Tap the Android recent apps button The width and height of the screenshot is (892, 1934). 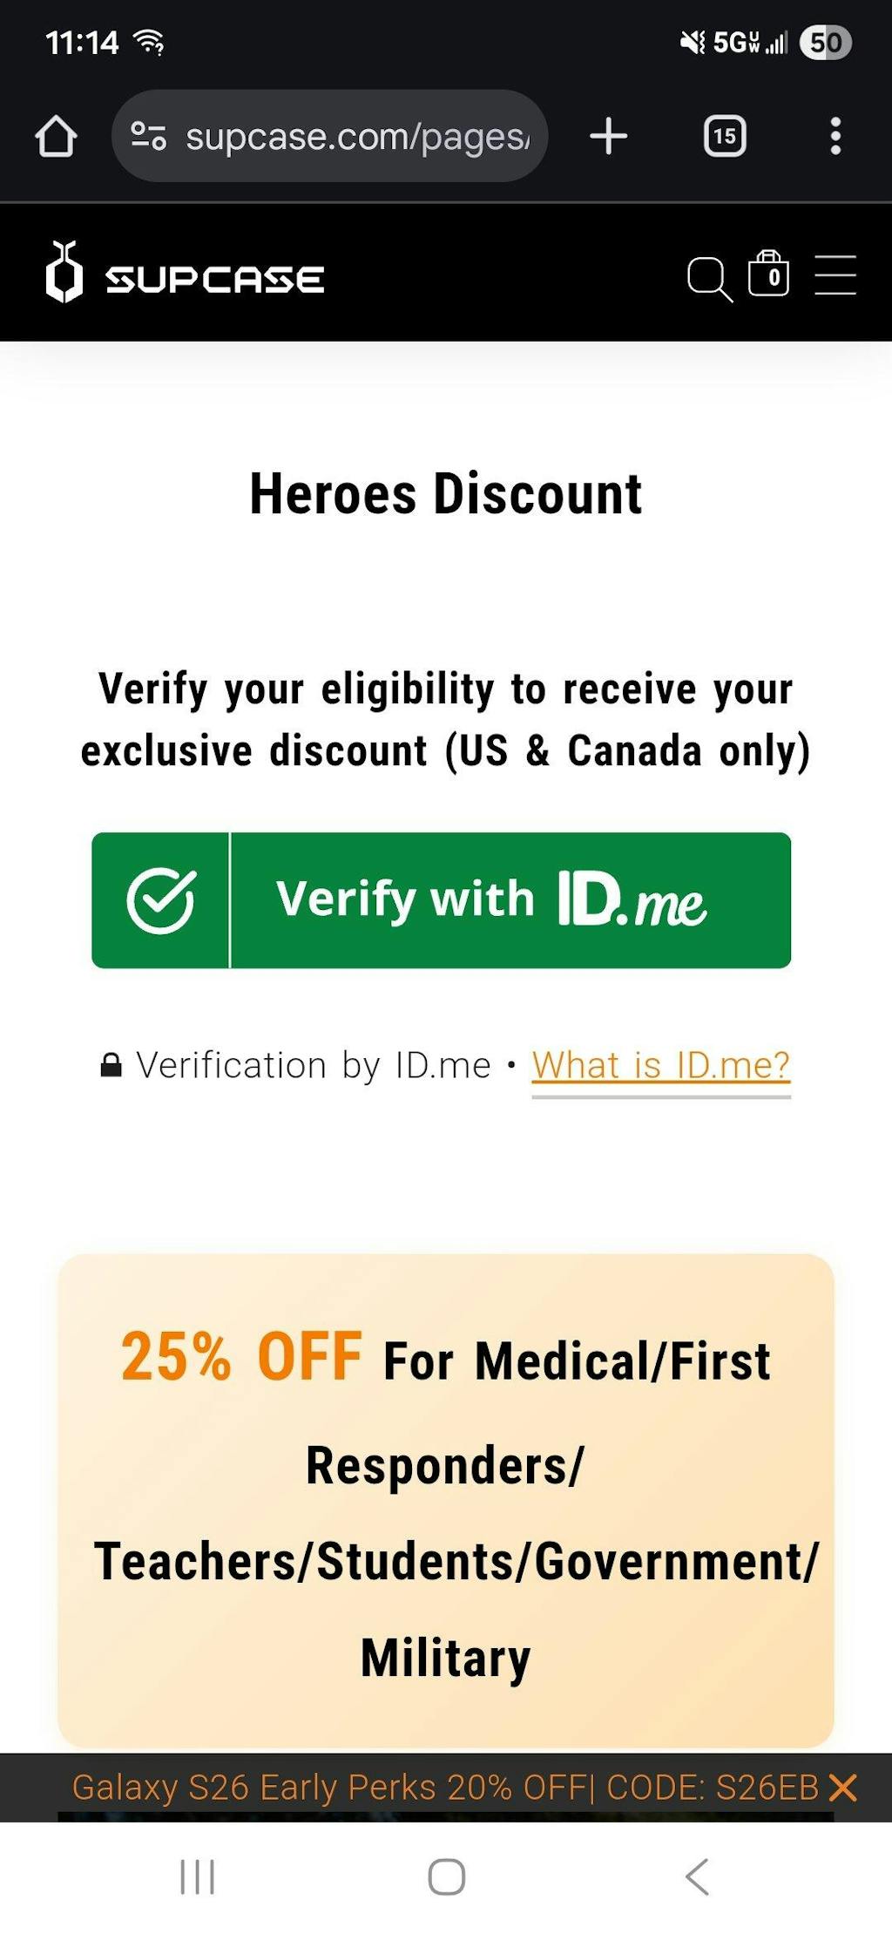tap(197, 1876)
